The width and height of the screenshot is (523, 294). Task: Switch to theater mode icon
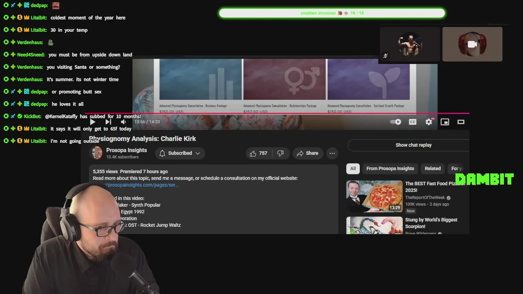point(461,122)
